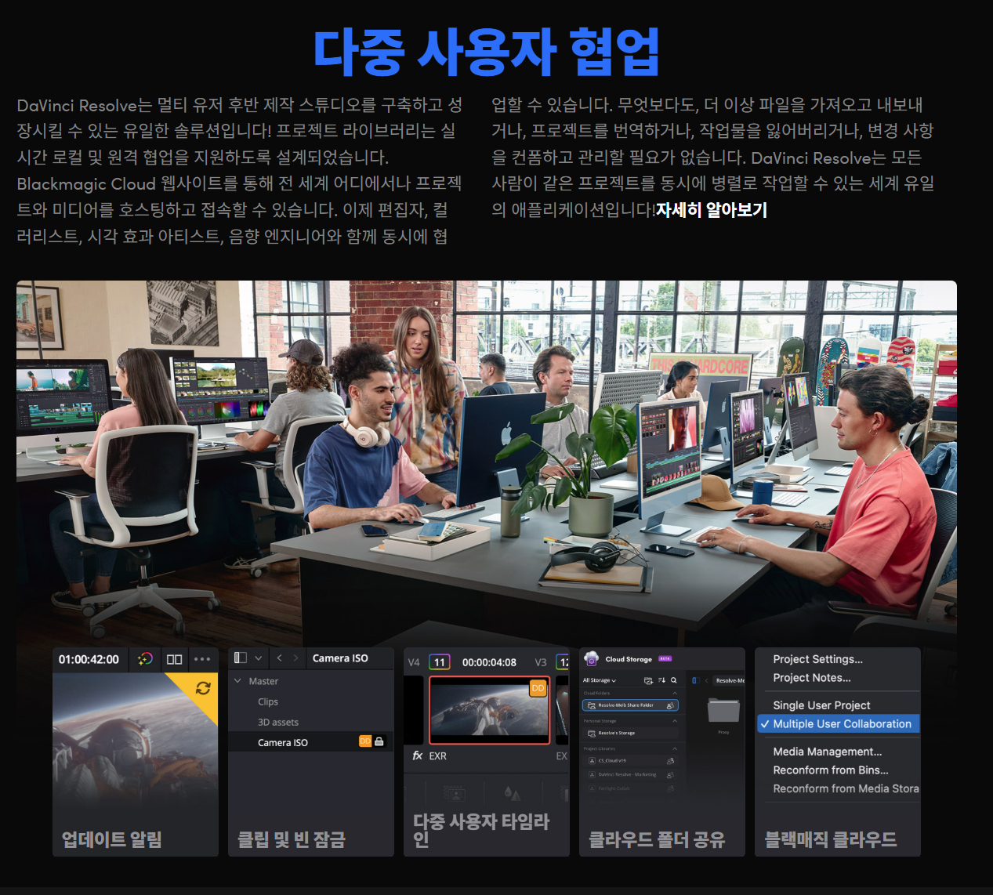The image size is (993, 895).
Task: Click the orange DD badge on Camera ISO
Action: 365,741
